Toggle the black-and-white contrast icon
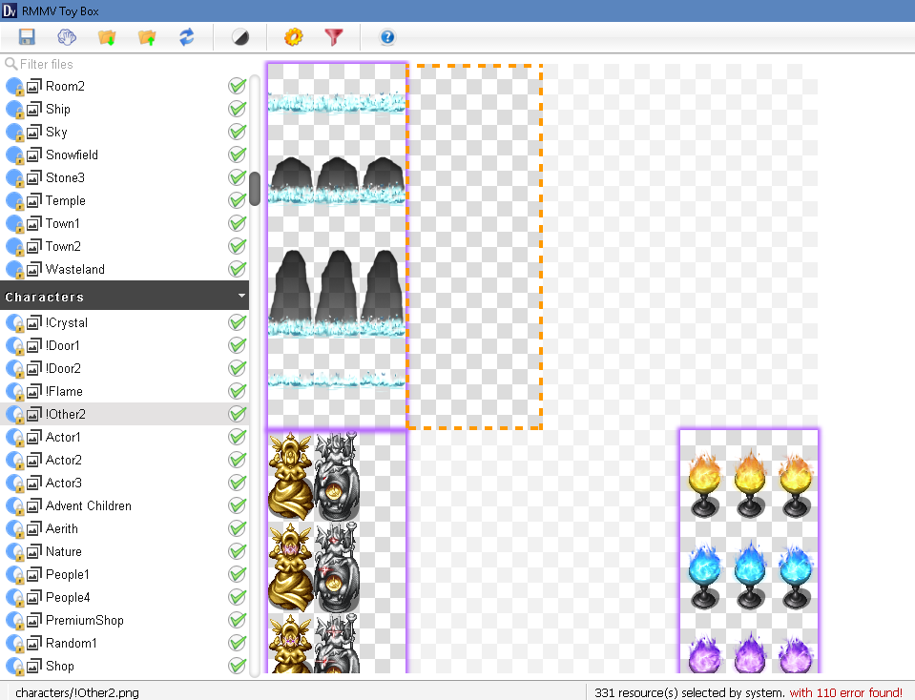Image resolution: width=915 pixels, height=700 pixels. tap(239, 37)
